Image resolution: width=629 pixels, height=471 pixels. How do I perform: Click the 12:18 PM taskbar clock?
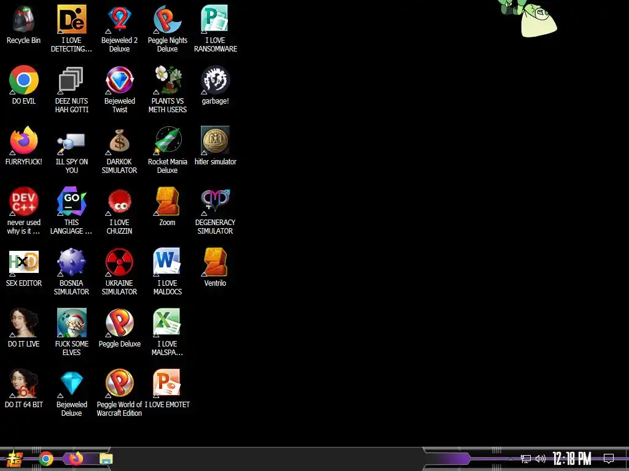point(572,459)
